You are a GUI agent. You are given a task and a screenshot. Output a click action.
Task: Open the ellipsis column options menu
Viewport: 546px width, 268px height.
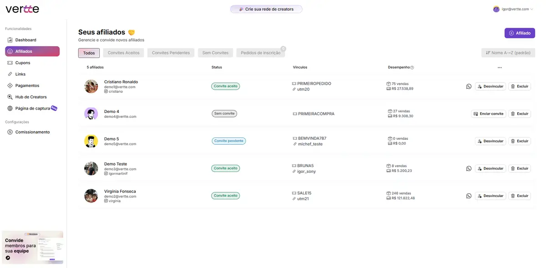tap(500, 67)
